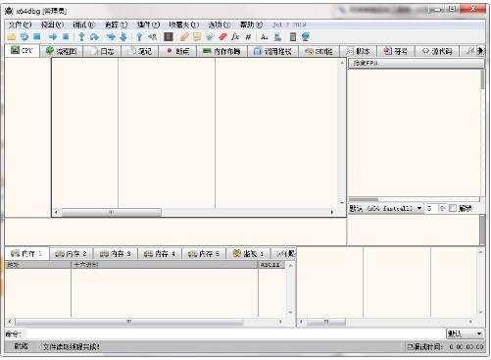Open bookmarks with the red eraser-like icon
491x360 pixels.
[x=222, y=37]
